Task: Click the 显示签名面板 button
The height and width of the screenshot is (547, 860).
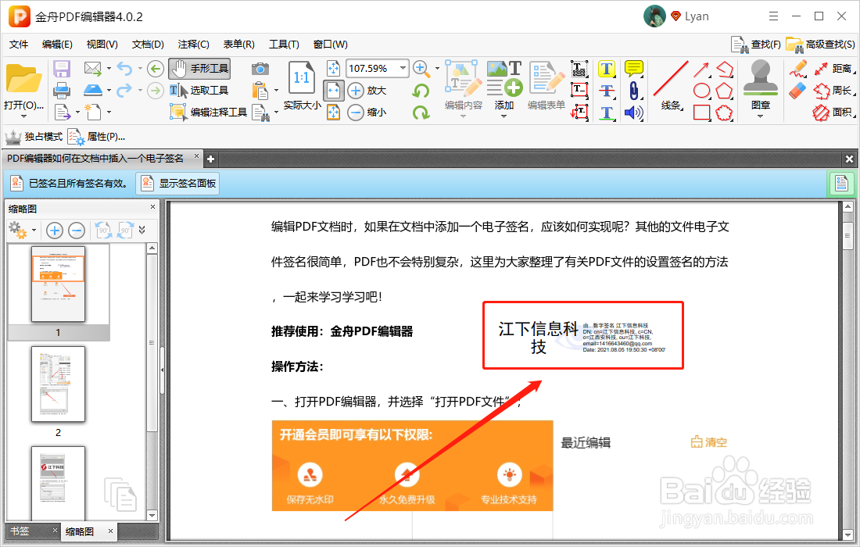Action: point(177,183)
